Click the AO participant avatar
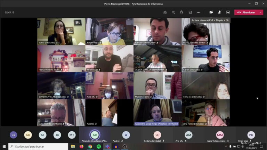 tap(28, 135)
